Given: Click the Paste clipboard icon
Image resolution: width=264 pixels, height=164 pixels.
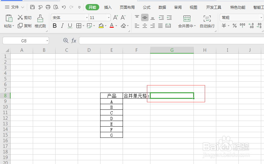Looking at the screenshot, I should [9, 18].
